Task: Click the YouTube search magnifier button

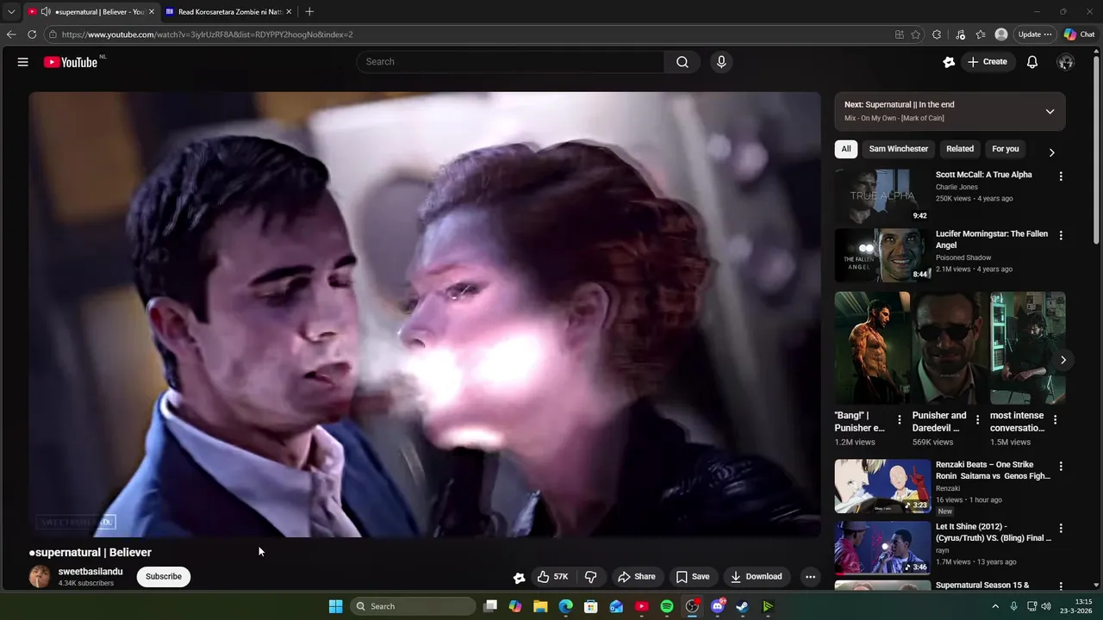Action: [x=682, y=62]
